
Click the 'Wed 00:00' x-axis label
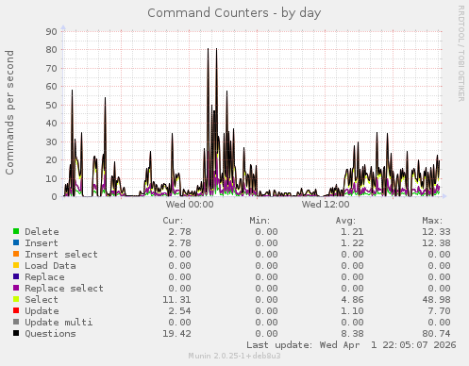pyautogui.click(x=190, y=205)
